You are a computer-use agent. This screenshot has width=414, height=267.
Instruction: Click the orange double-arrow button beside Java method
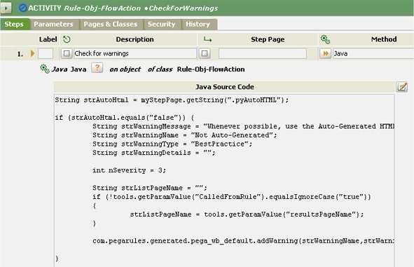(x=326, y=54)
